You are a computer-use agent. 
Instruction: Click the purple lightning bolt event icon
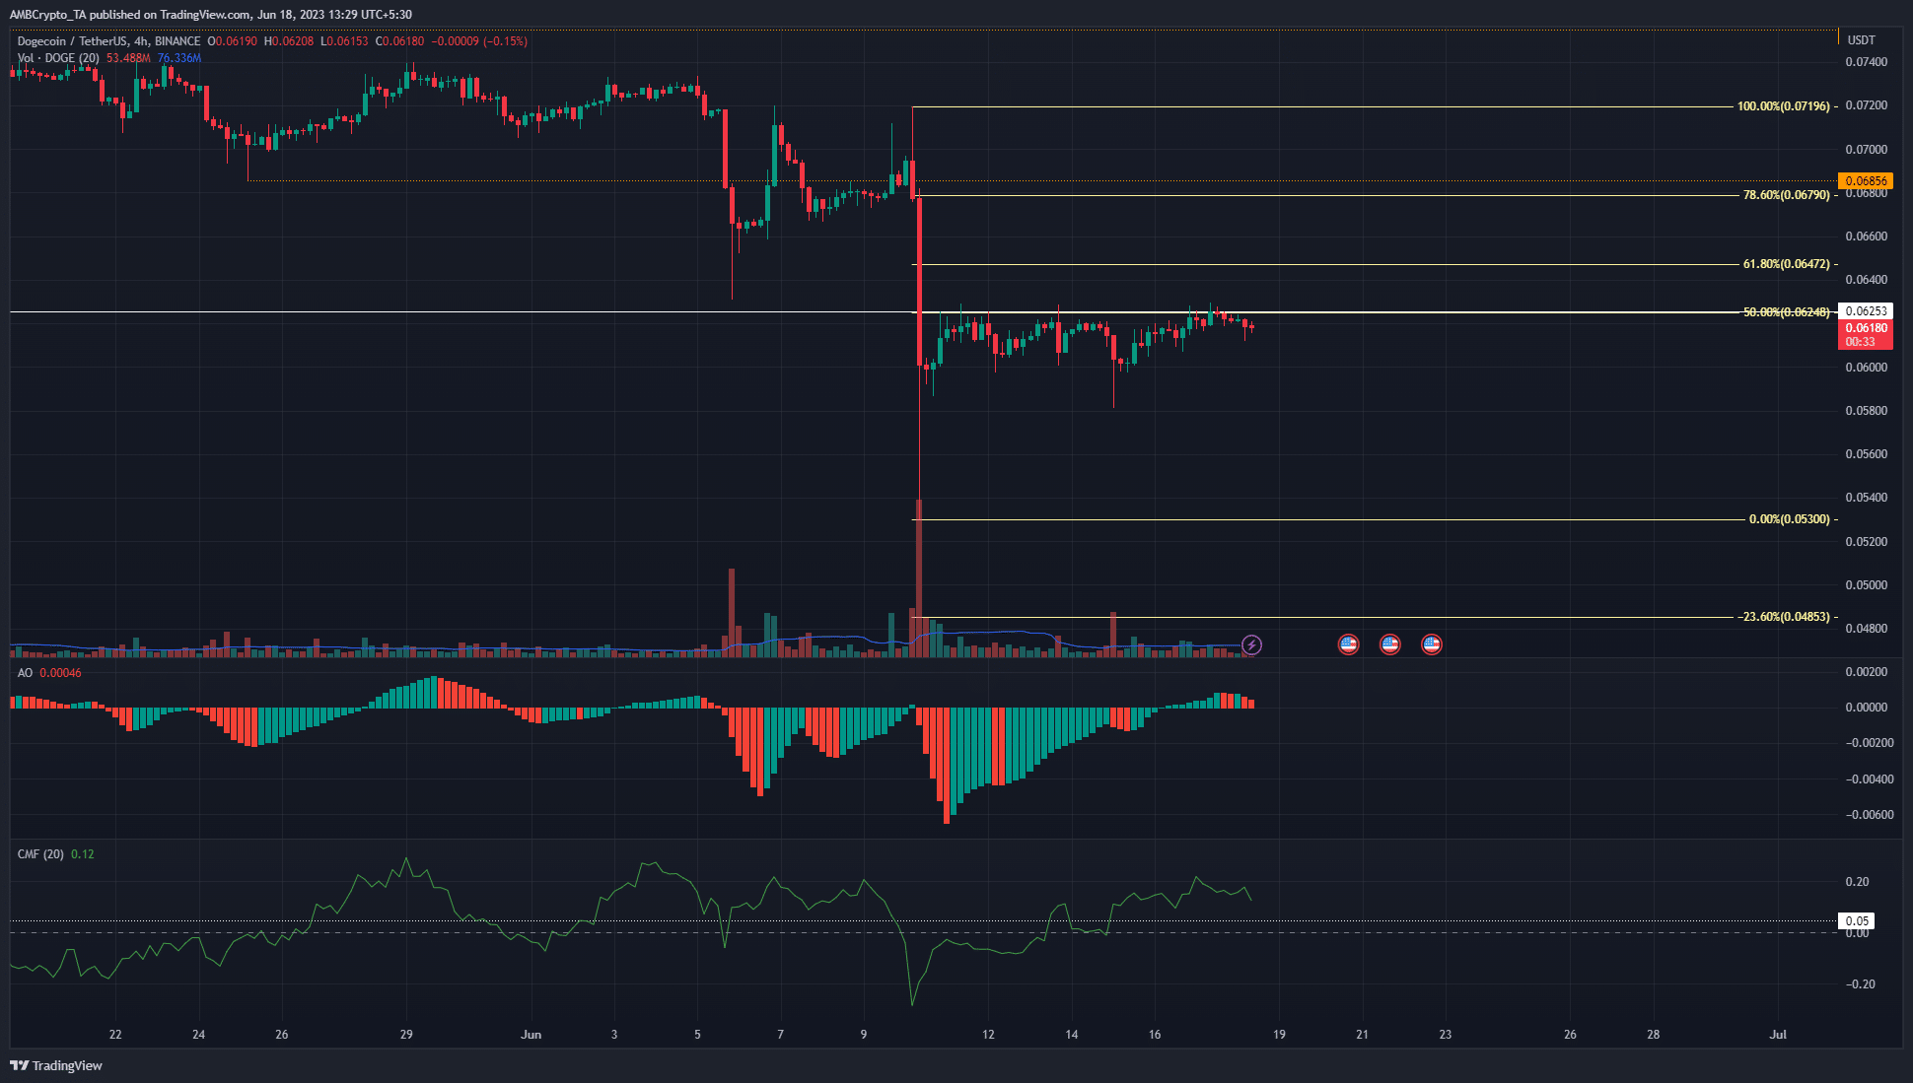tap(1251, 644)
